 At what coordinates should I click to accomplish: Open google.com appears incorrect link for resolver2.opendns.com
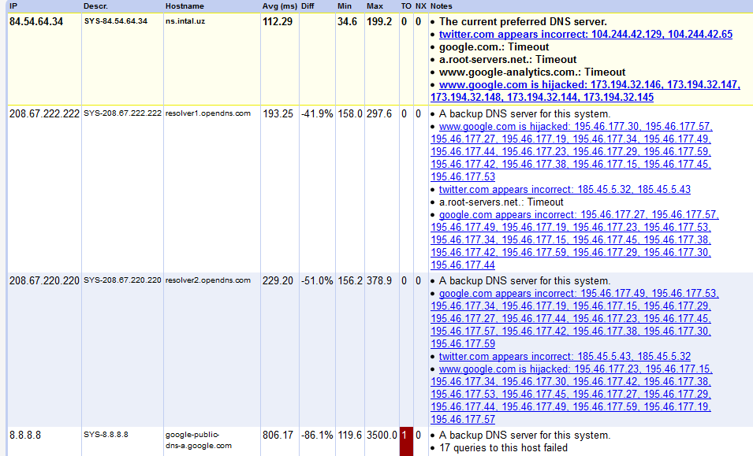pos(574,318)
